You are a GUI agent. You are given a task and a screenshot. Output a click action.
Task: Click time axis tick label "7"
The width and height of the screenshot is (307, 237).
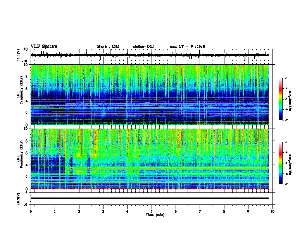point(200,211)
